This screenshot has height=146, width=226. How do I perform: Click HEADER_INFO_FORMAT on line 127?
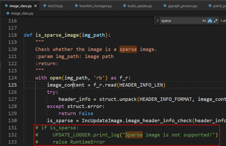coord(166,99)
